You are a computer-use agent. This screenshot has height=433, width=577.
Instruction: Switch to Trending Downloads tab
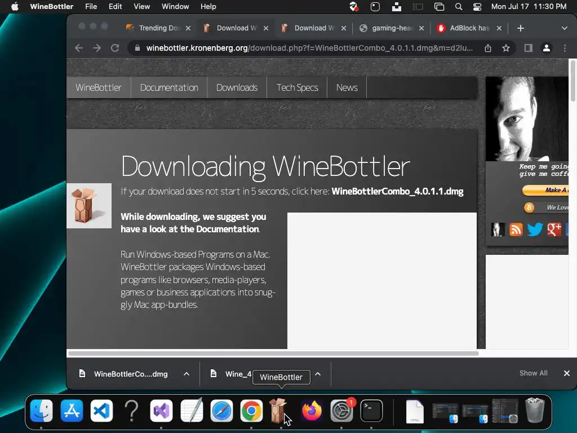[x=158, y=28]
